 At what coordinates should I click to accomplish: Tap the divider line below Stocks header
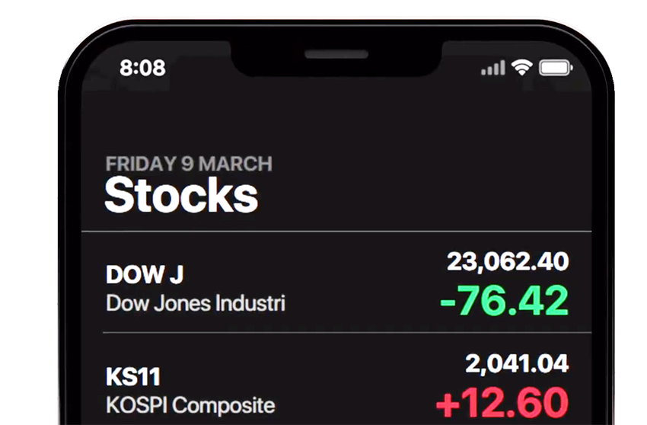(336, 232)
